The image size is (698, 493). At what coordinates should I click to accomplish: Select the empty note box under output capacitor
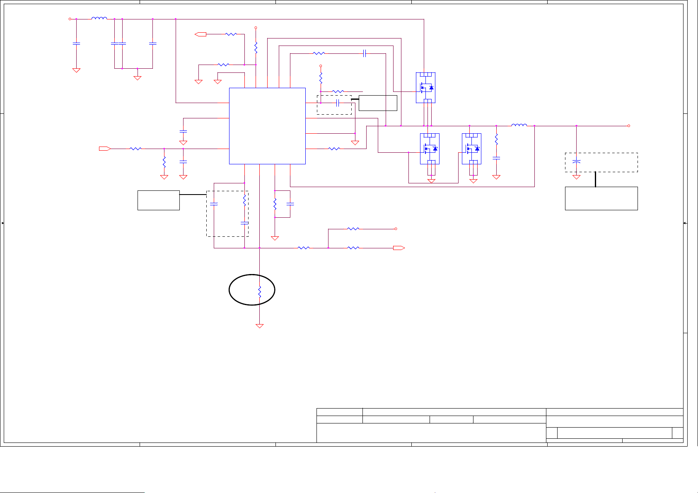tap(601, 198)
